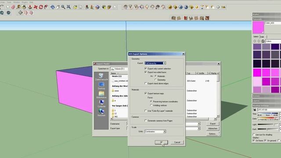Open the Window menu

point(17,2)
